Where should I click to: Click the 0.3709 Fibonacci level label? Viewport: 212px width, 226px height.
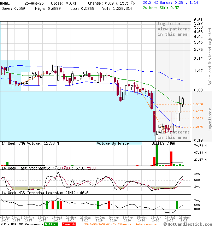pyautogui.click(x=198, y=118)
